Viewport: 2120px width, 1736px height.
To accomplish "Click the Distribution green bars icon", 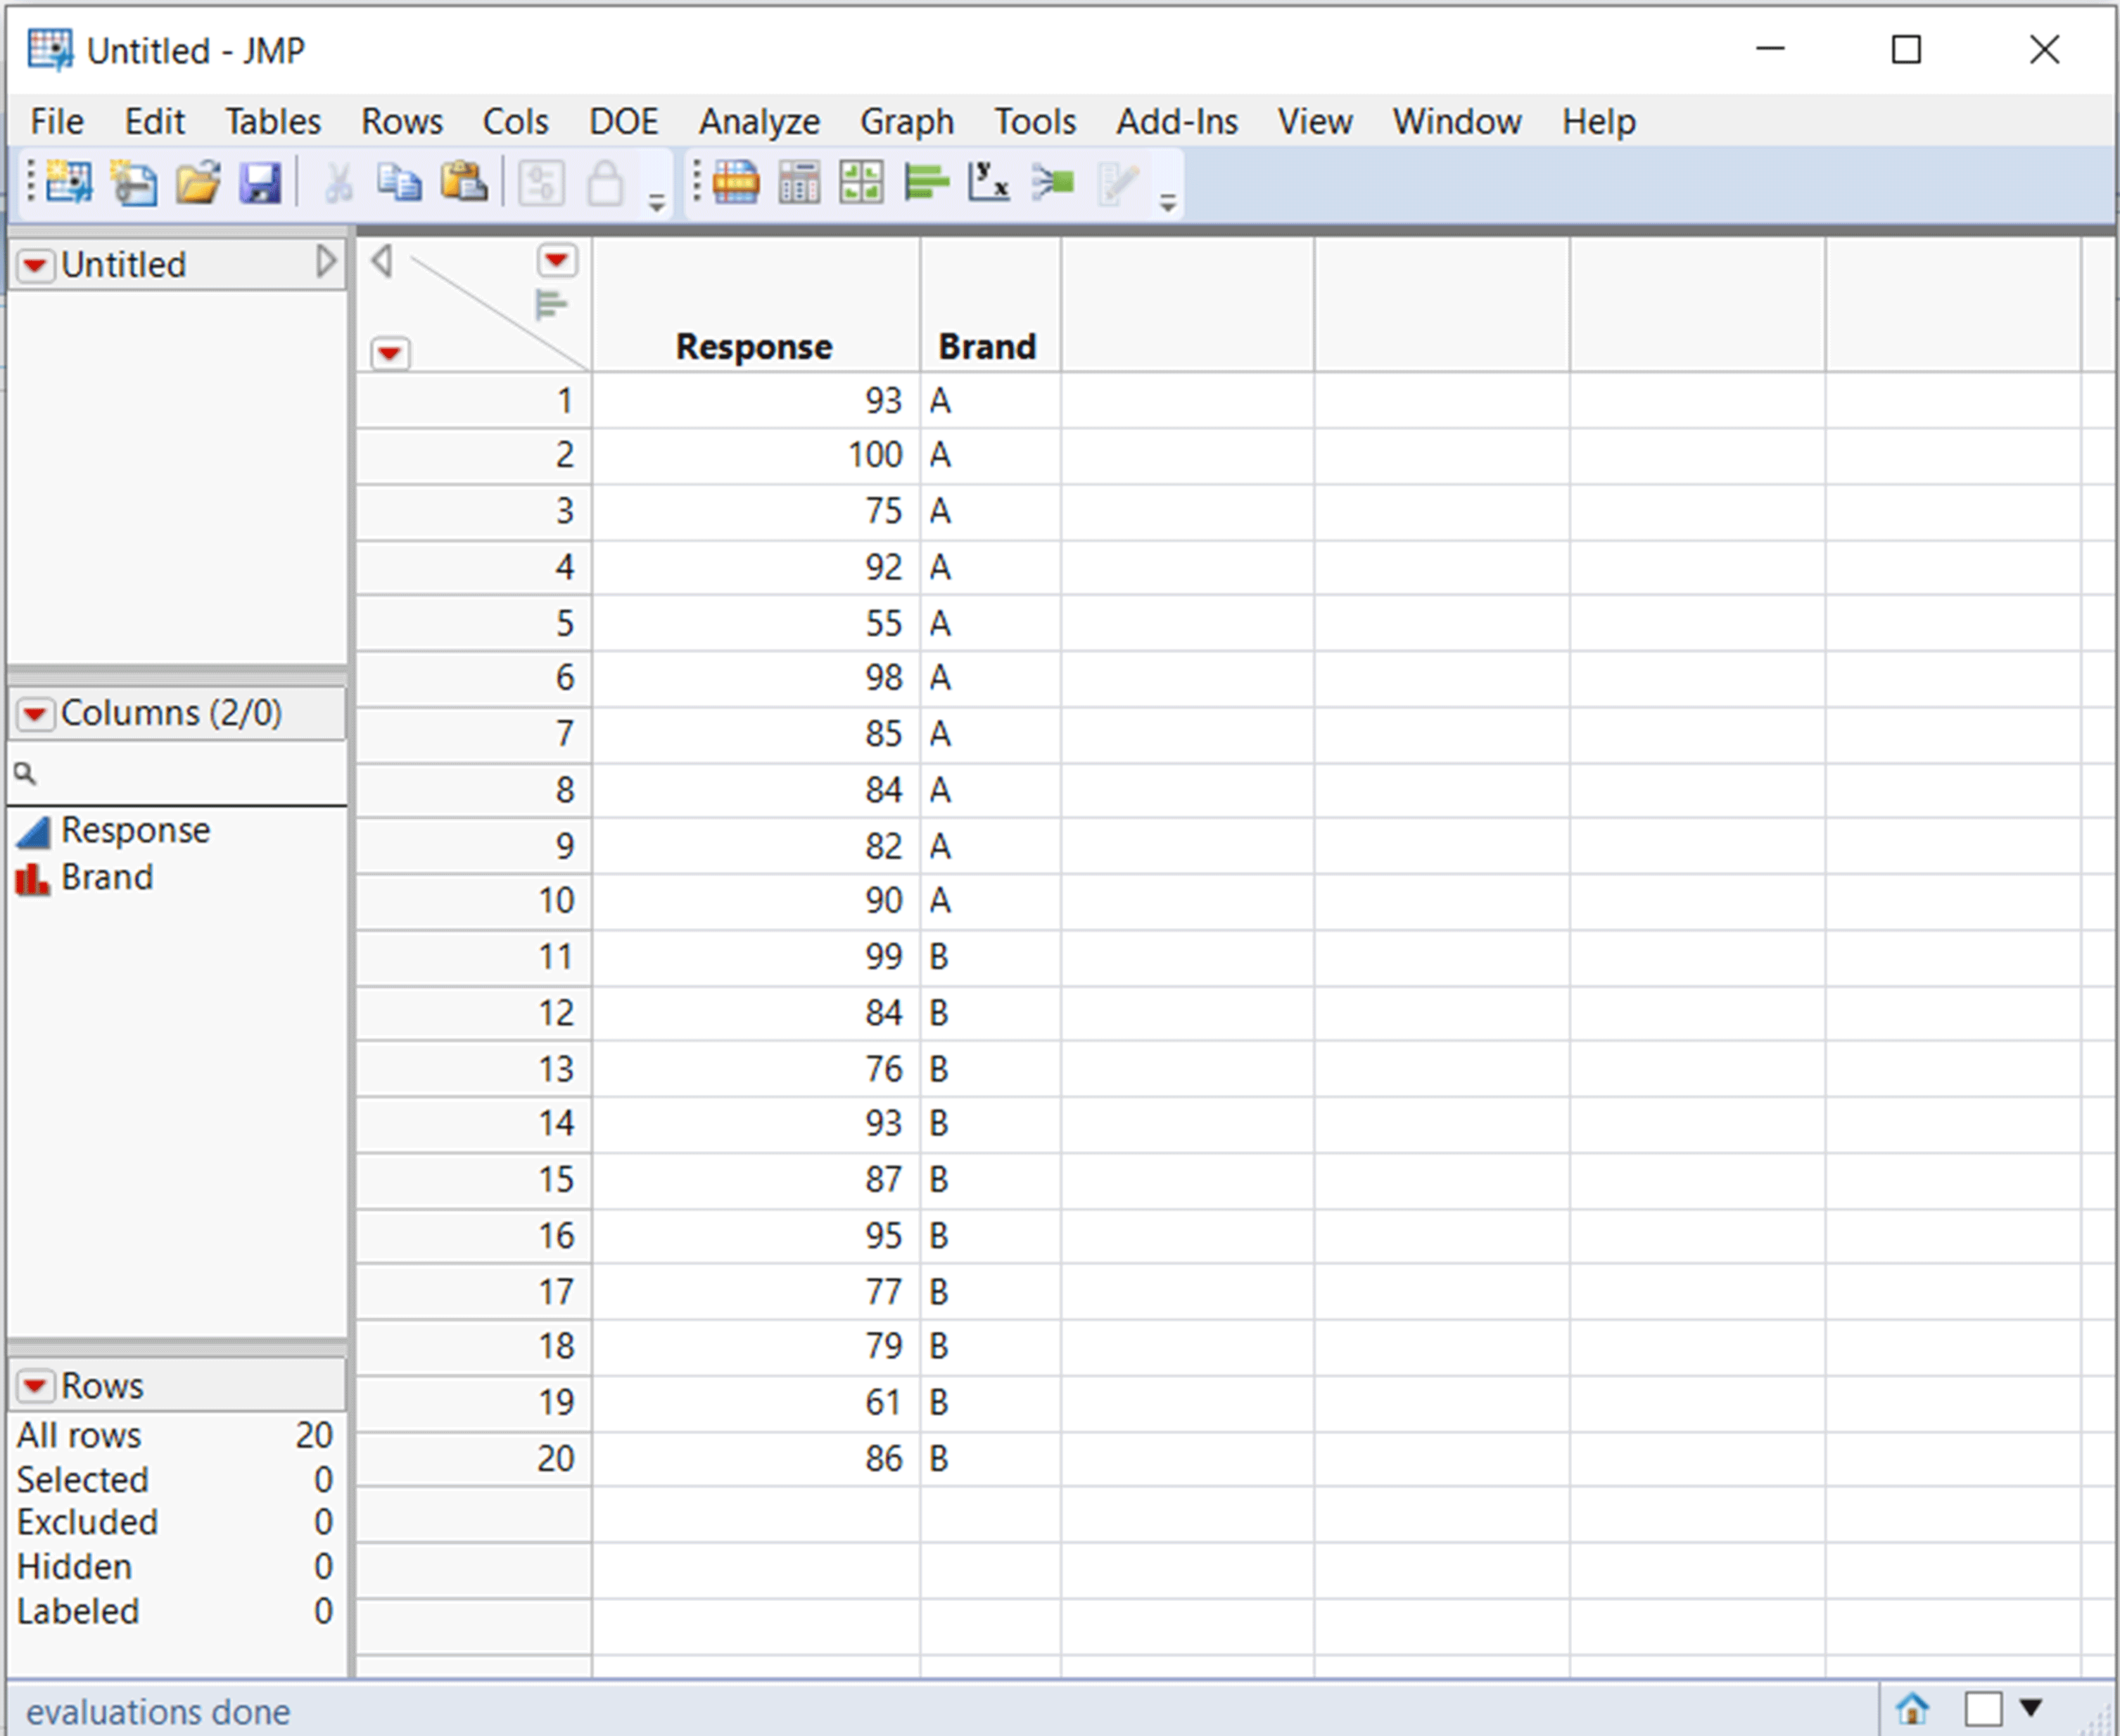I will pos(926,183).
